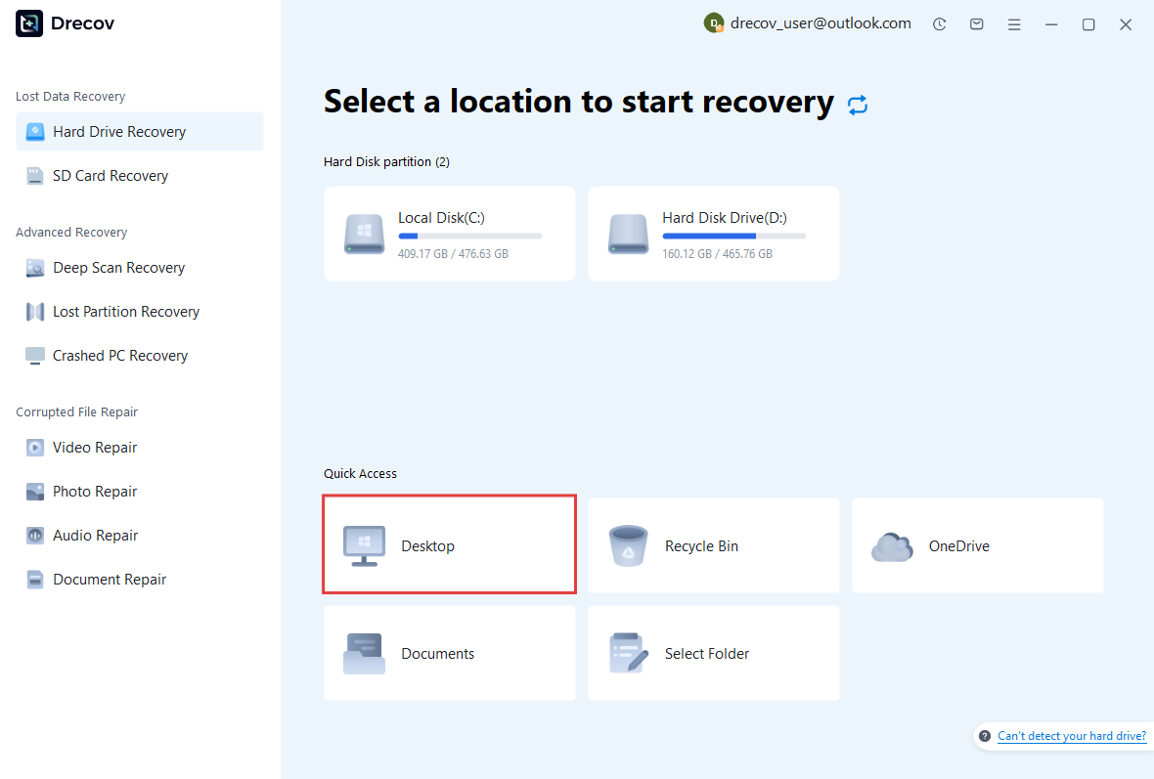Open the Video Repair tool
Viewport: 1154px width, 779px height.
click(92, 447)
